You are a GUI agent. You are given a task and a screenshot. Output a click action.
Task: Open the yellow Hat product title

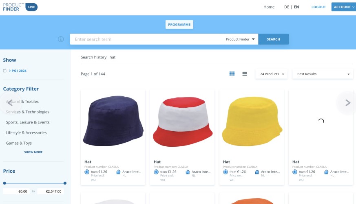point(226,162)
